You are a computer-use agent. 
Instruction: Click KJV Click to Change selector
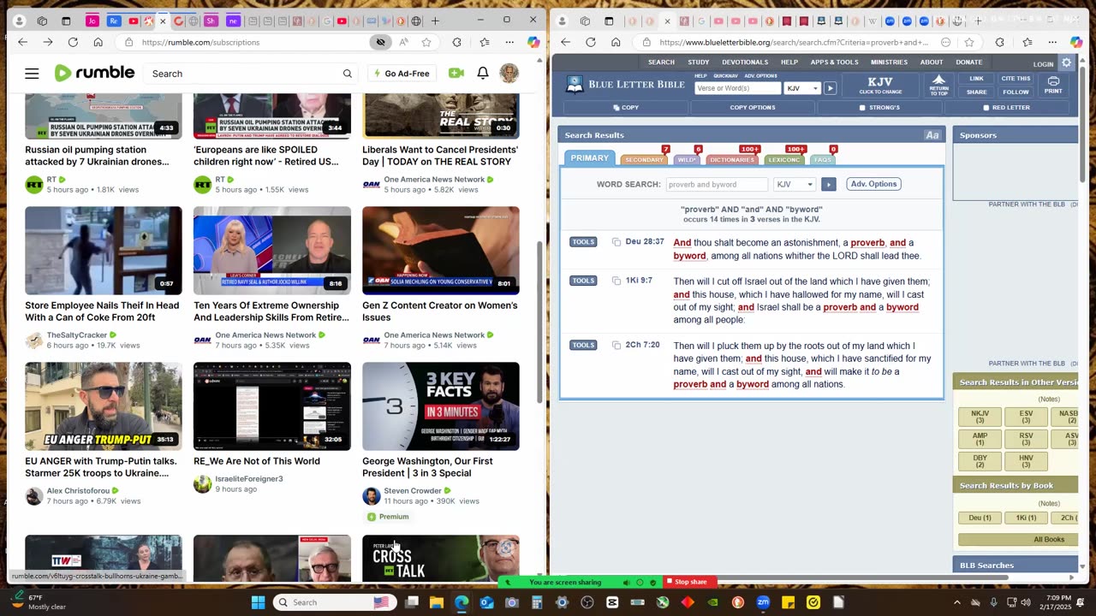[880, 85]
